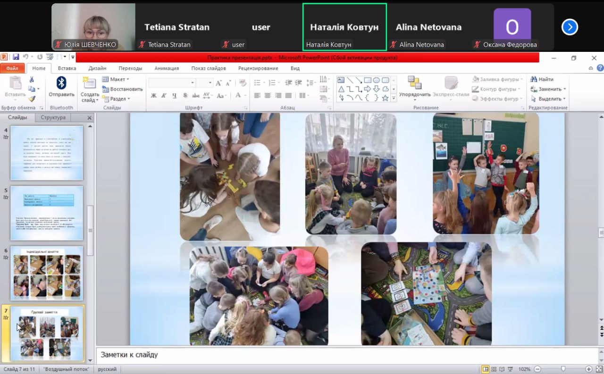Select the Format Painter brush icon
Image resolution: width=604 pixels, height=374 pixels.
coord(32,99)
